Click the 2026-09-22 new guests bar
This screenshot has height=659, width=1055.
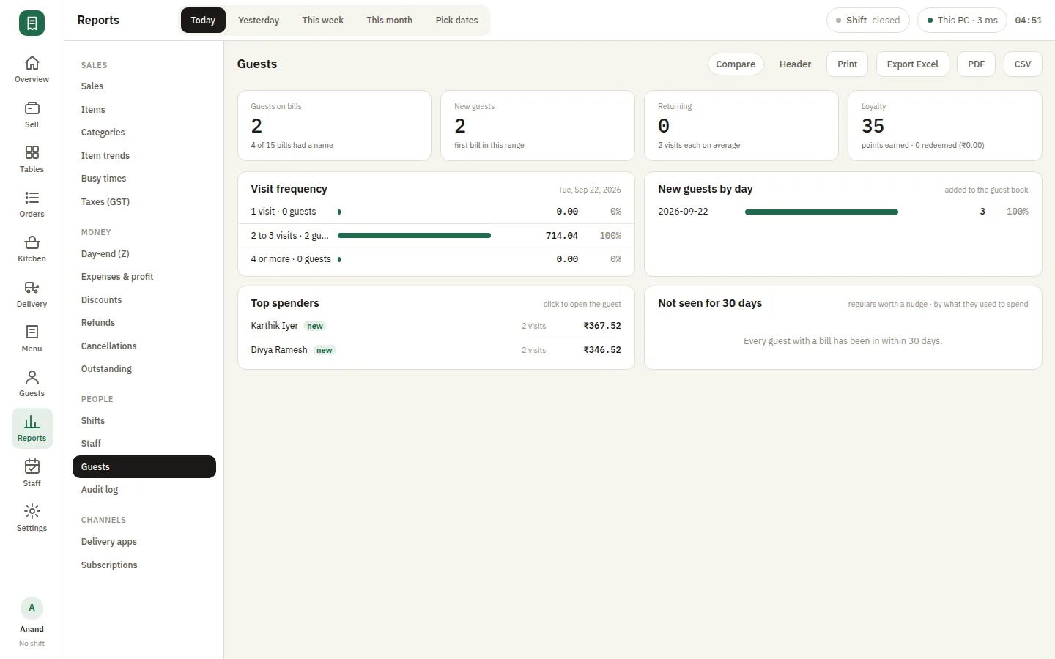pyautogui.click(x=821, y=212)
